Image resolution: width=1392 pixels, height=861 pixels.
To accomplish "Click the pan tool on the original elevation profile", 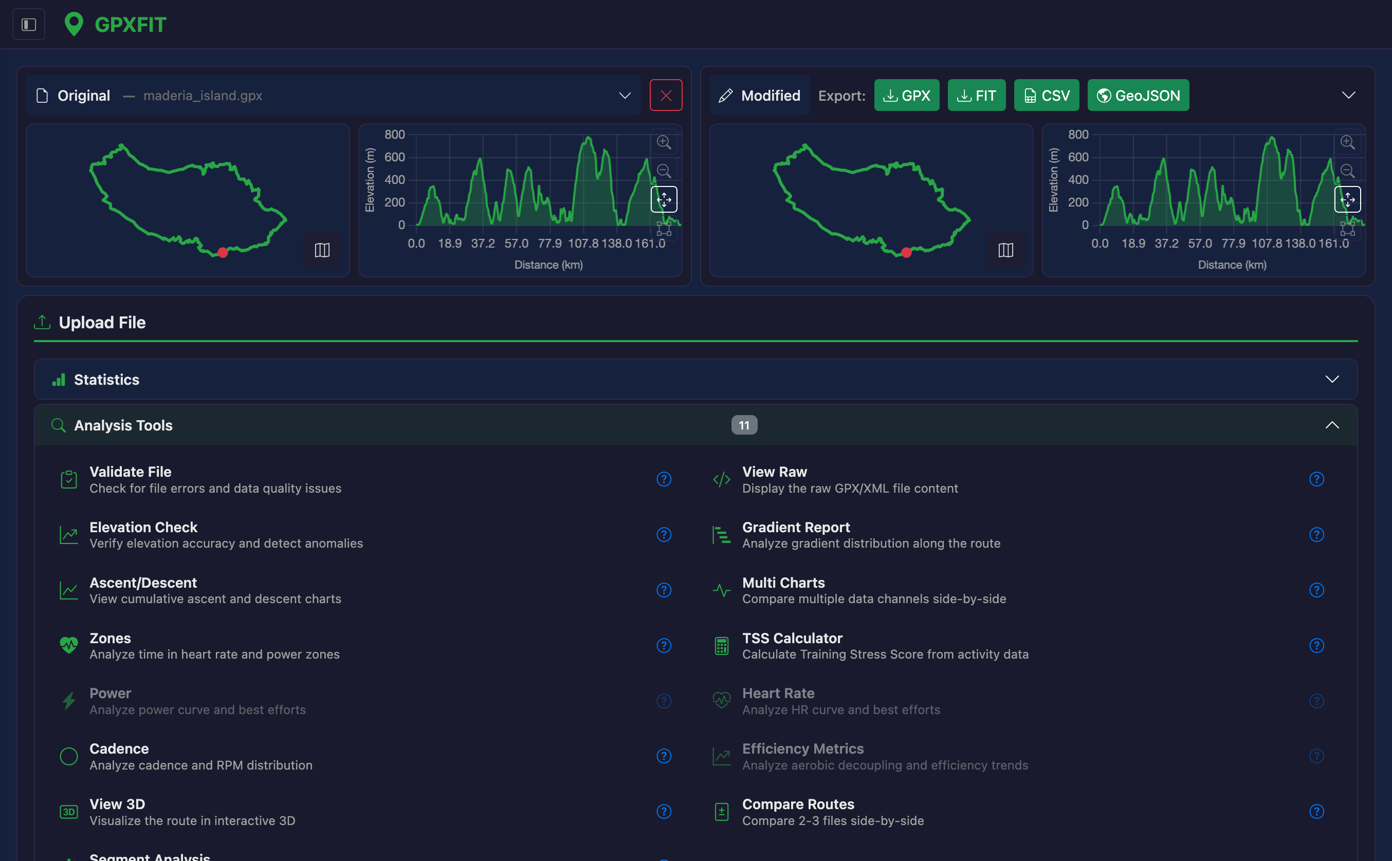I will 664,199.
